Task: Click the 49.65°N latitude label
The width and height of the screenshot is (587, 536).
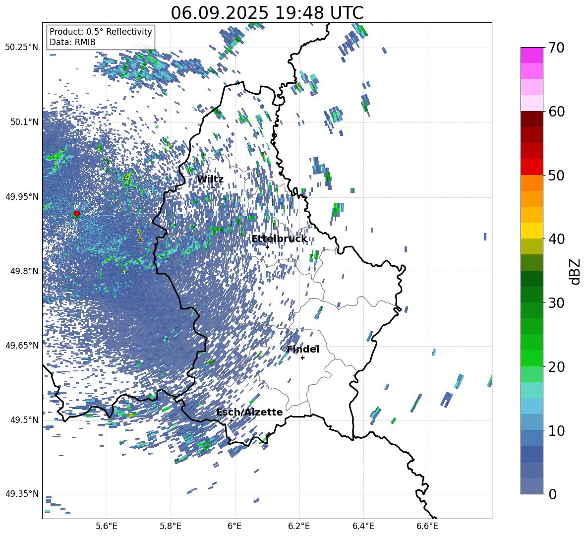Action: pyautogui.click(x=22, y=345)
